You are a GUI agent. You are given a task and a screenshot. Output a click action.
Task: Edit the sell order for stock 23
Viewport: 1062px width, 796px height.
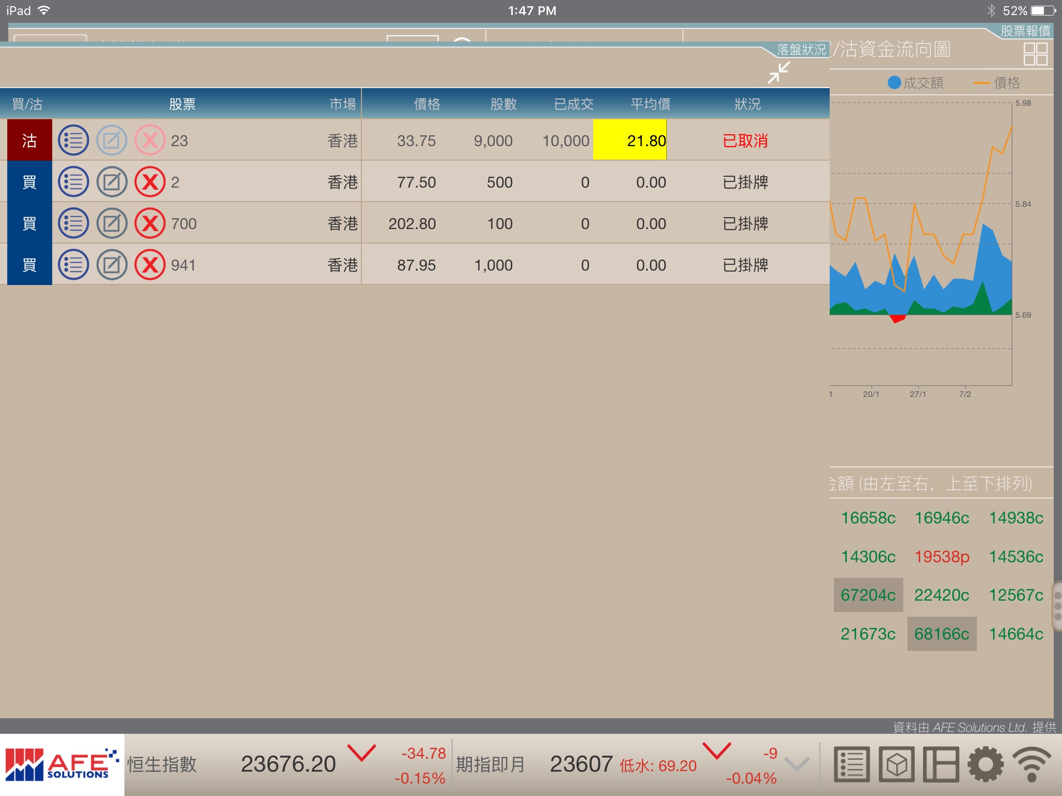click(x=111, y=140)
